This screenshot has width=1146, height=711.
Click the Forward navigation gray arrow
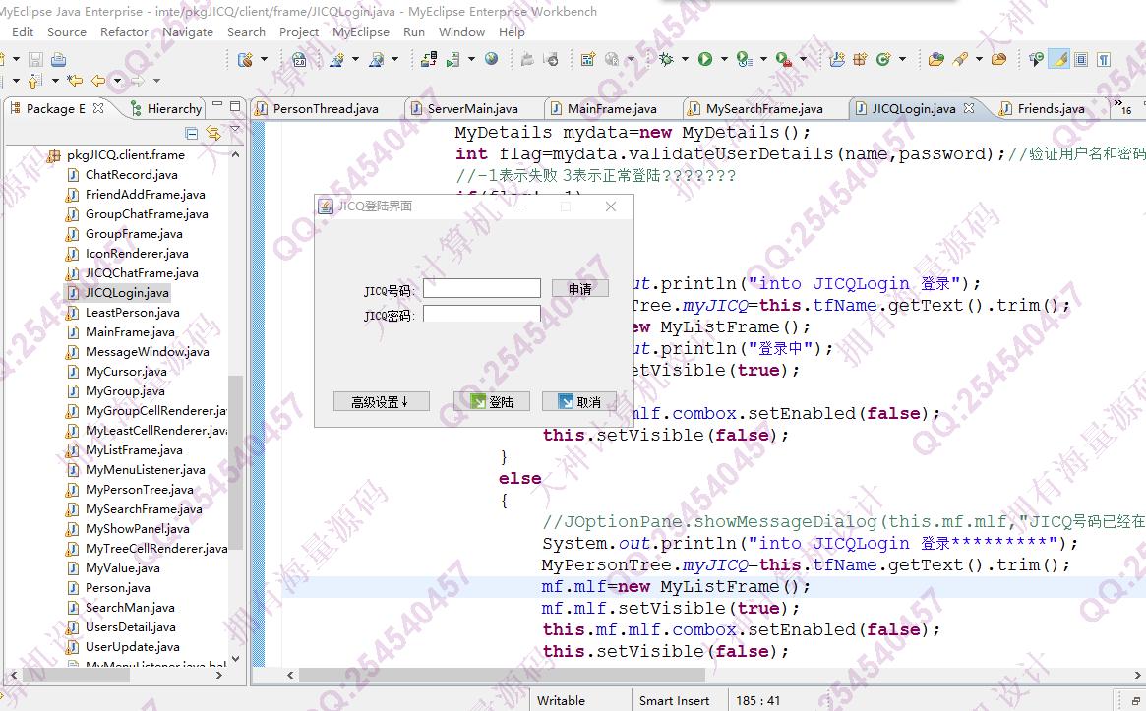tap(138, 81)
